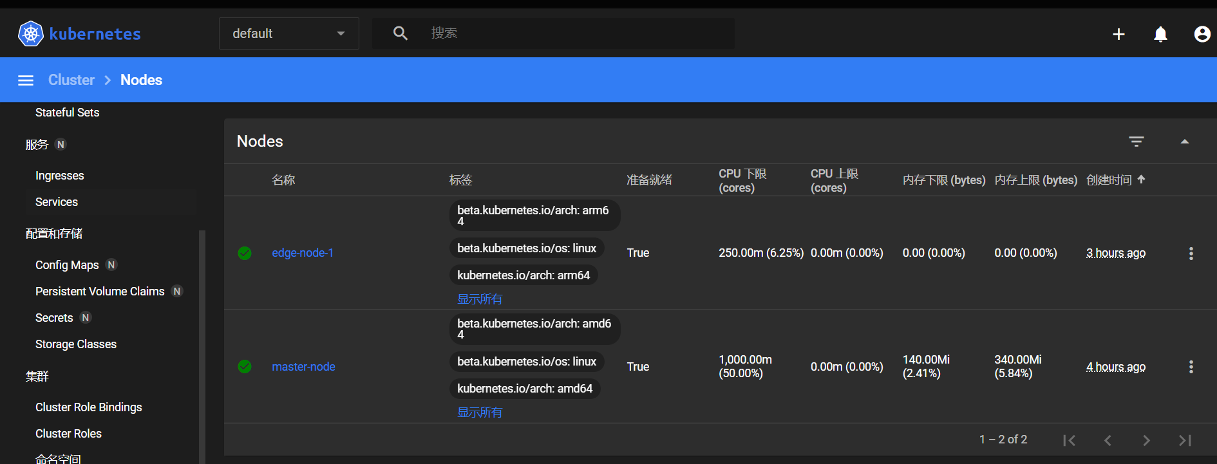Click 显示所有 for edge-node-1 labels
The height and width of the screenshot is (464, 1217).
coord(480,299)
